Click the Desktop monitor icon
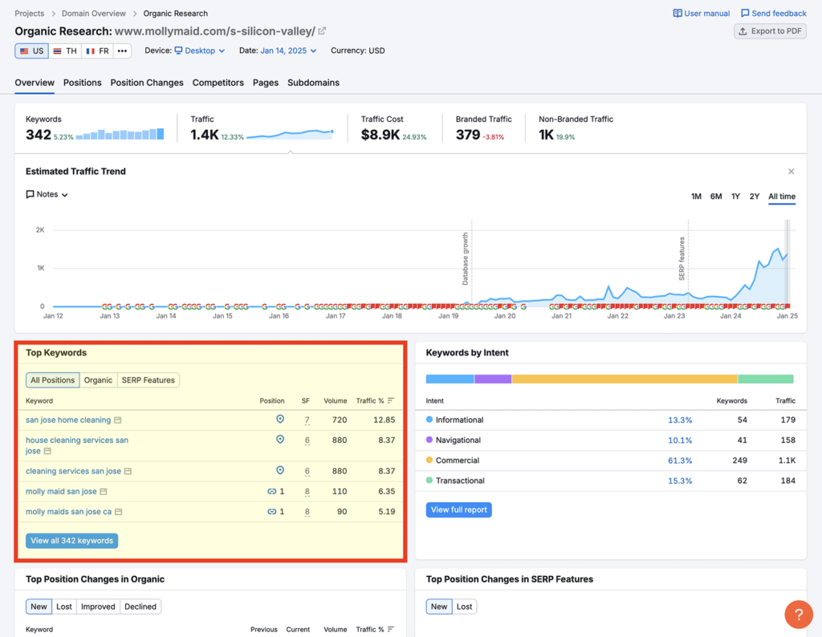This screenshot has height=637, width=822. tap(178, 51)
